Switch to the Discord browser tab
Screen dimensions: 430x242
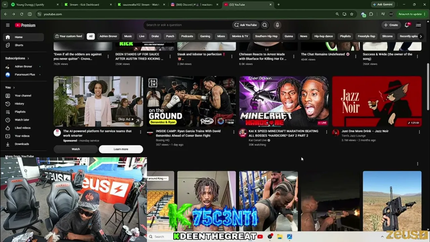194,4
